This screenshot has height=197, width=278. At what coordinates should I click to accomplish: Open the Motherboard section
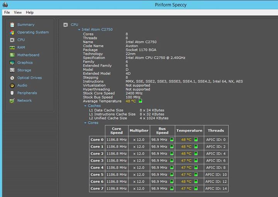click(x=28, y=55)
